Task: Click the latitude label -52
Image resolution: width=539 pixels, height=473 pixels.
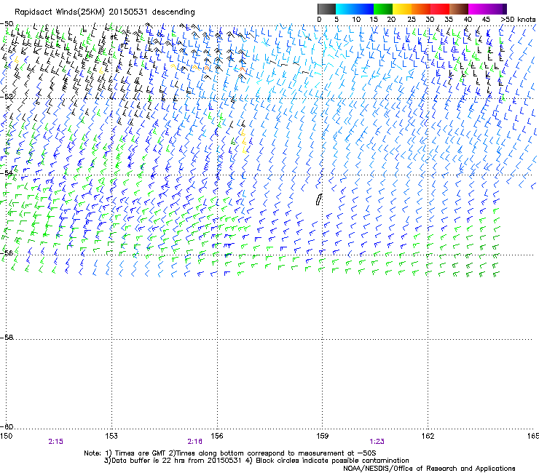Action: [7, 97]
